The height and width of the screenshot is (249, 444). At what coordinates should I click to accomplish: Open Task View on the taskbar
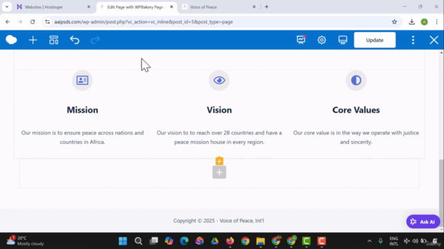(154, 241)
